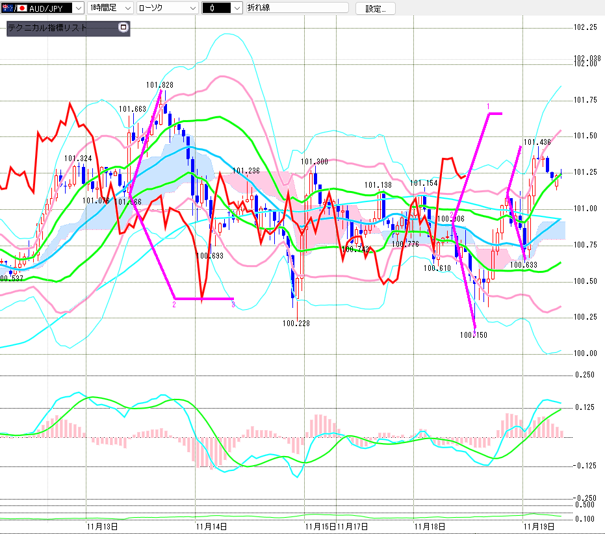
Task: Open the ローソク chart type dropdown
Action: click(192, 8)
